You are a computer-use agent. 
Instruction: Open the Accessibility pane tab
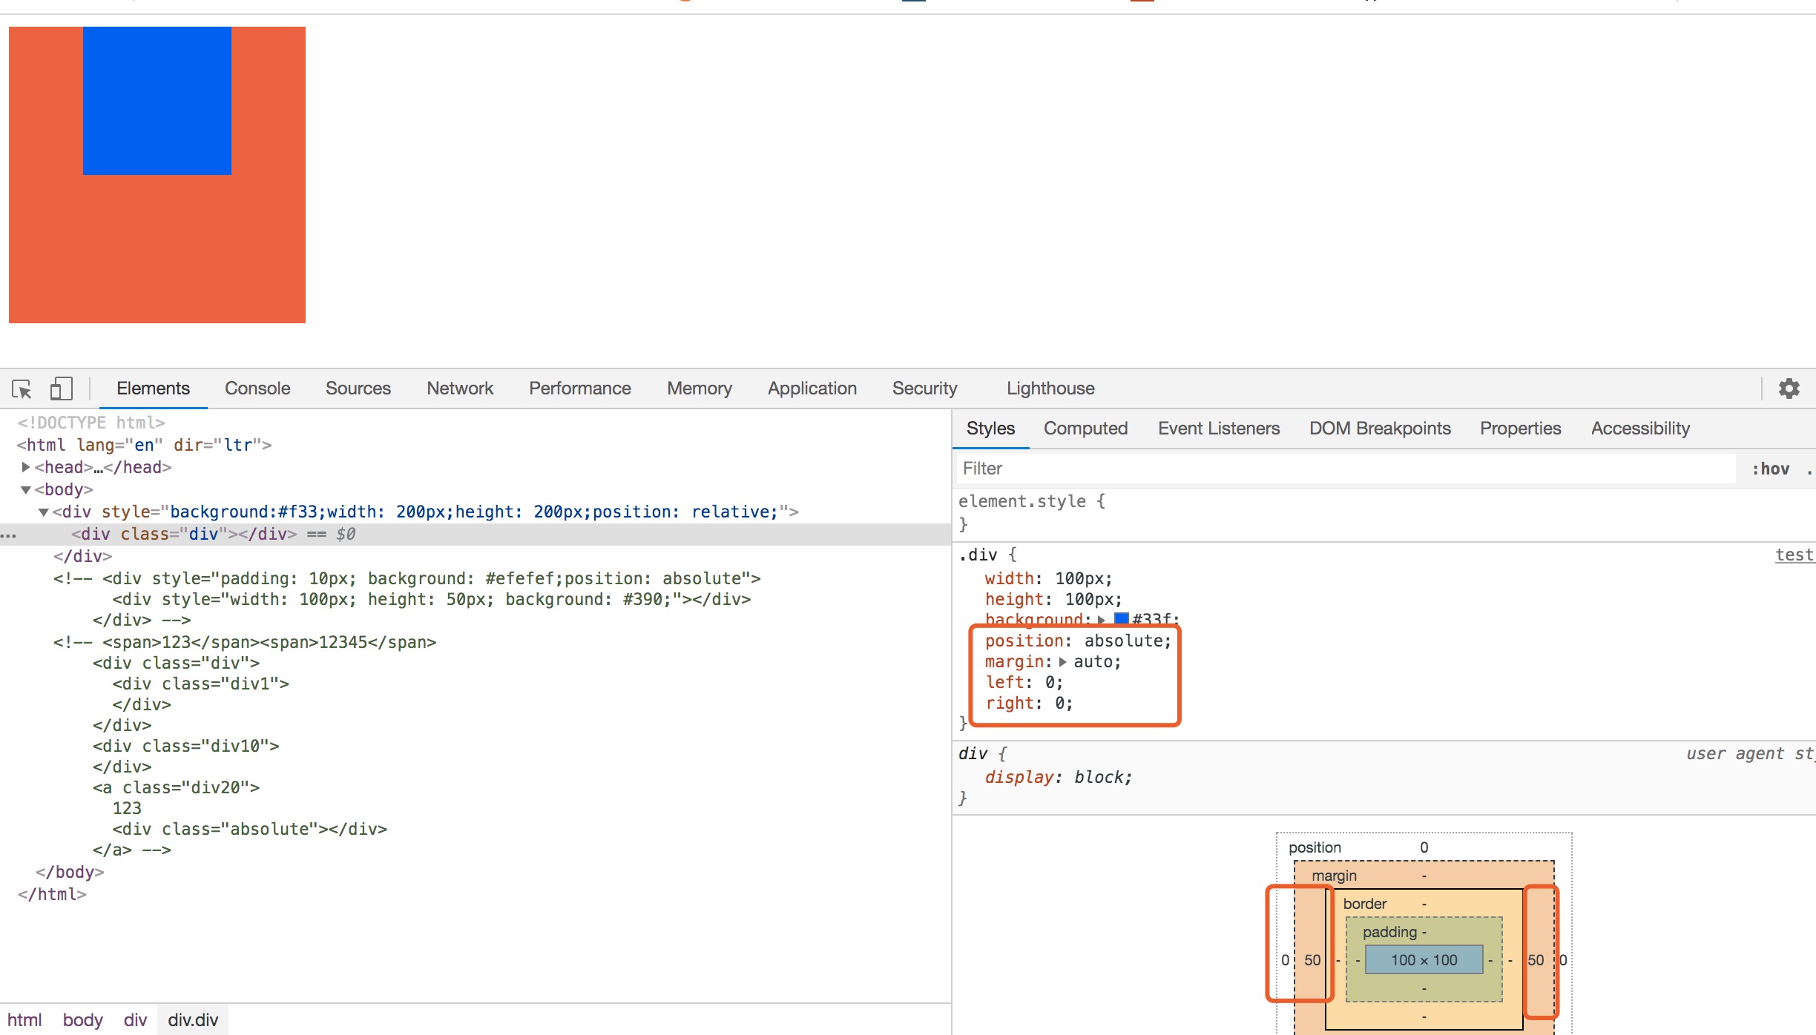point(1640,429)
